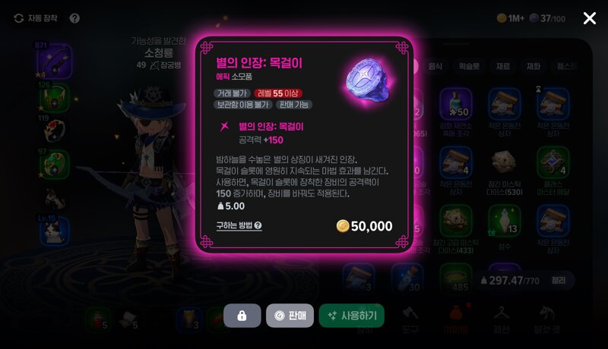608x349 pixels.
Task: Select the 잠긴 미스틱 다이스(530) item
Action: (x=504, y=171)
